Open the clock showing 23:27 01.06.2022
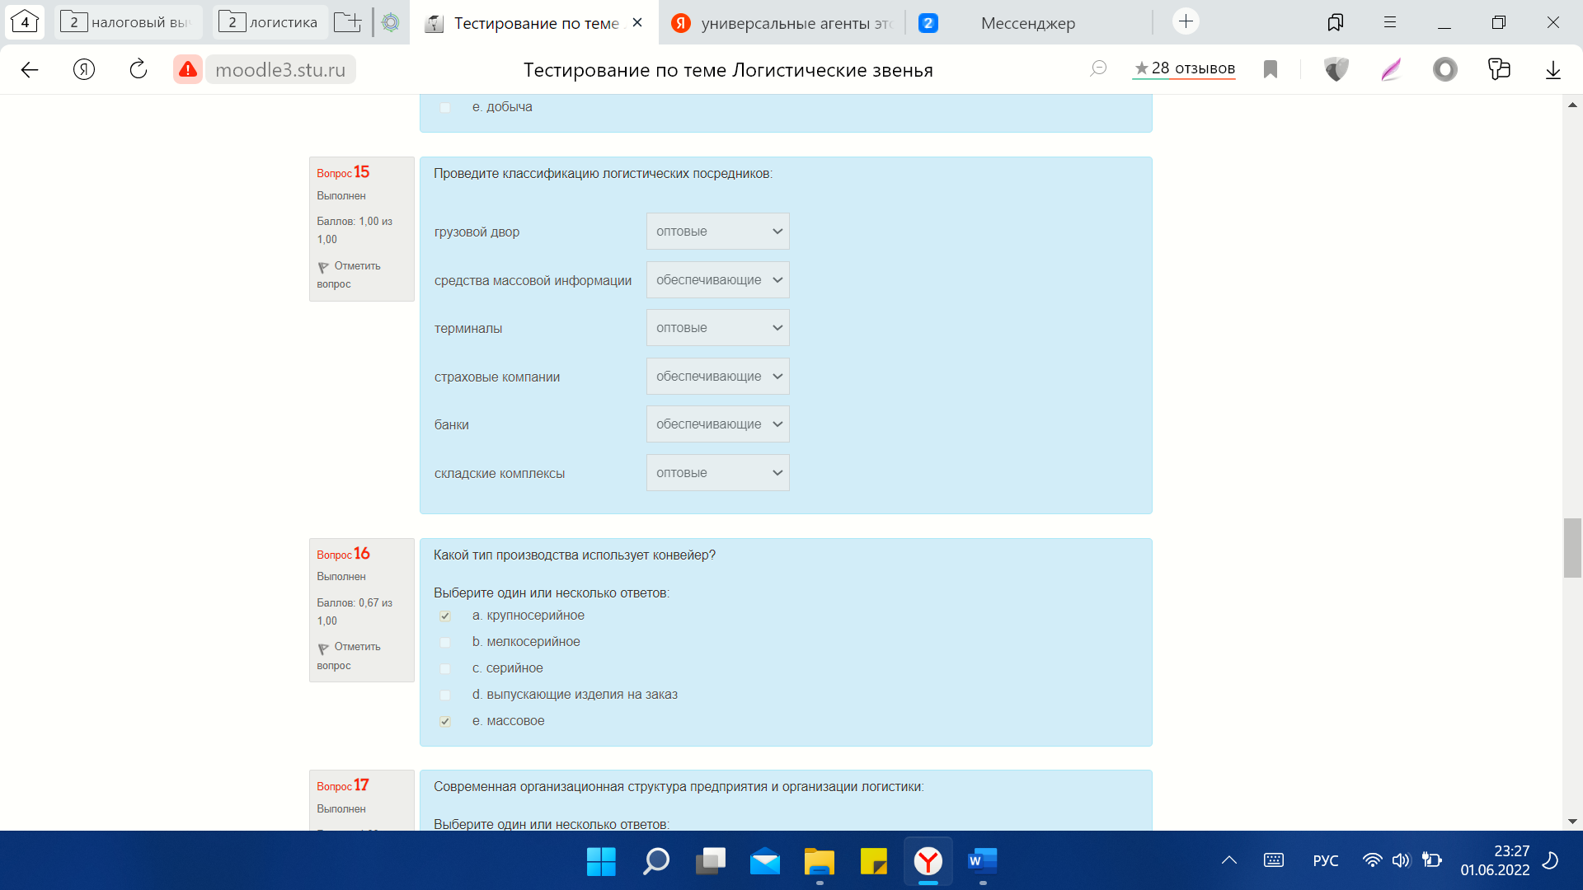 coord(1495,860)
